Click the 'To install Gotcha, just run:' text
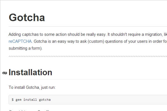 point(32,87)
